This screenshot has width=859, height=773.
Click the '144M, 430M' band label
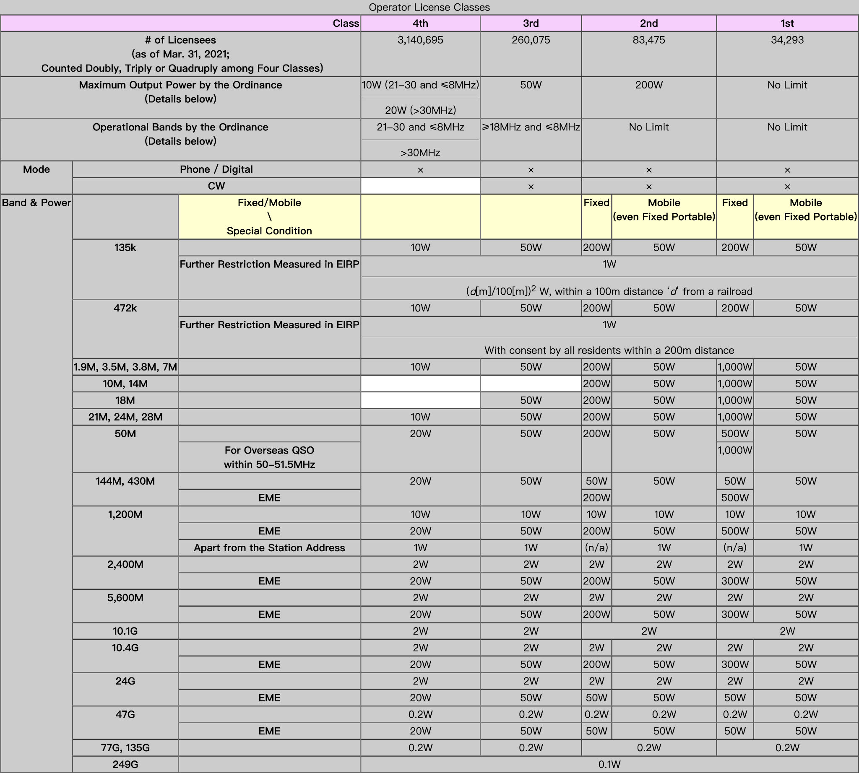[x=125, y=489]
